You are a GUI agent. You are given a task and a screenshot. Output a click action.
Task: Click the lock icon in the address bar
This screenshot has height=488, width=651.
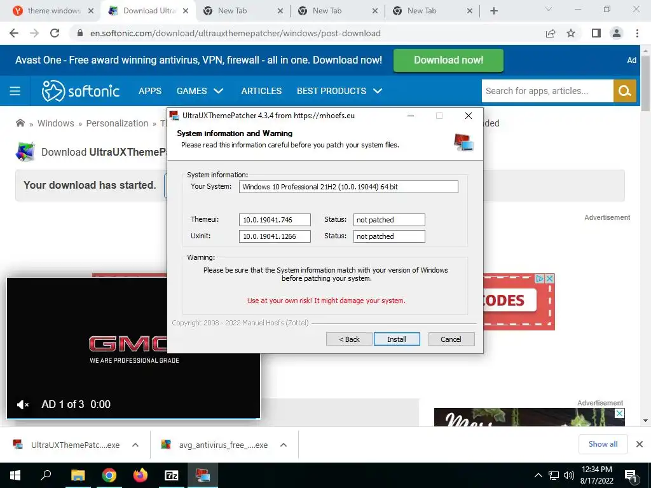(x=80, y=33)
